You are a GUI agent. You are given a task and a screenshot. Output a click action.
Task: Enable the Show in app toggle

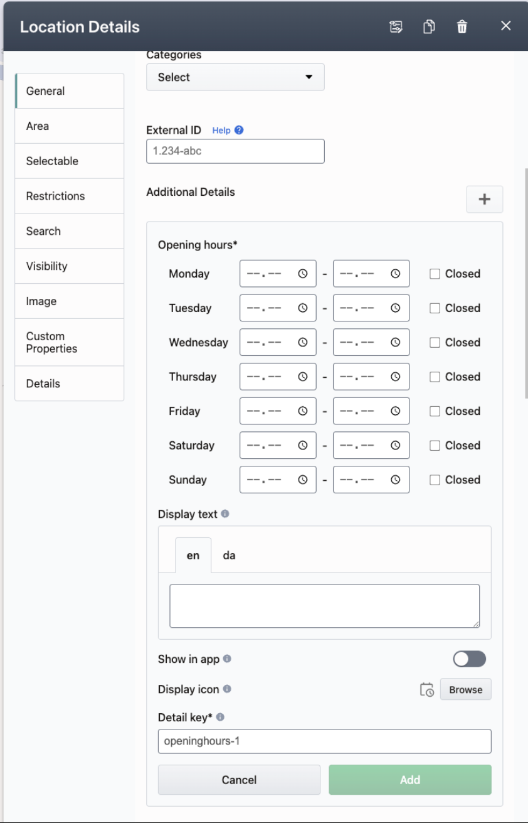click(x=469, y=659)
